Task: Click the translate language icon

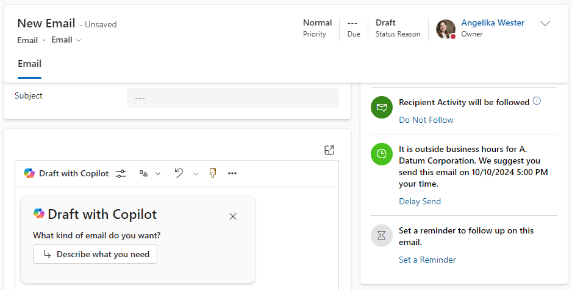Action: coord(143,173)
